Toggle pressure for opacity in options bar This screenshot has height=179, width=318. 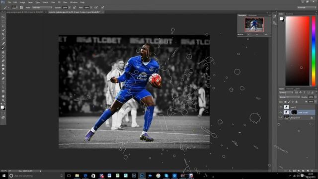(75, 7)
